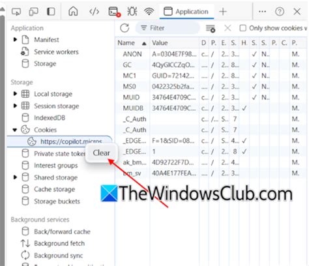Open the Welcome home tab icon
Screen dimensions: 309x266
(x=73, y=11)
